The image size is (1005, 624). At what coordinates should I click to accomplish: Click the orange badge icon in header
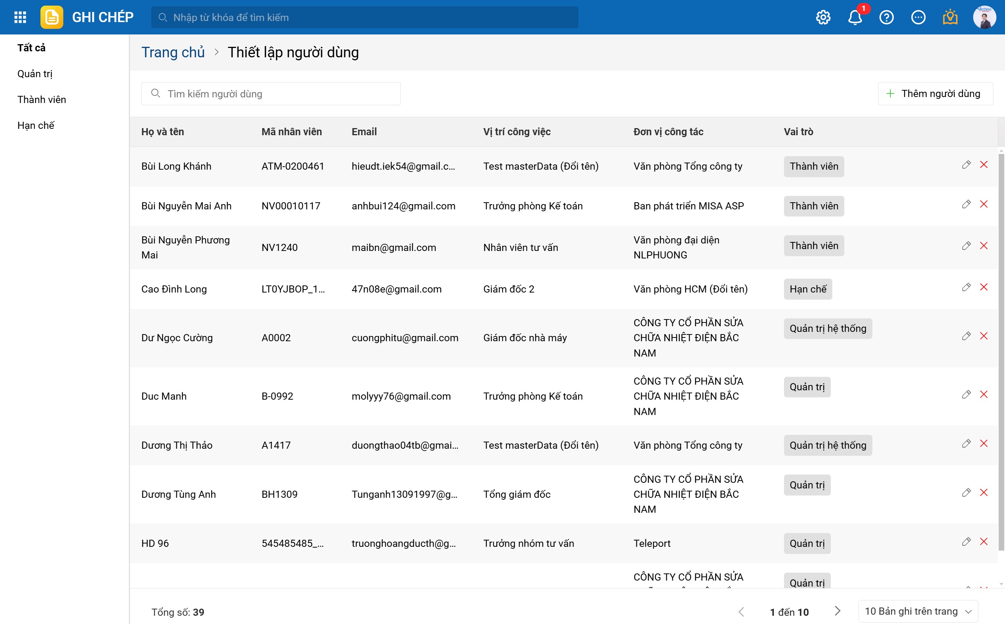click(950, 17)
